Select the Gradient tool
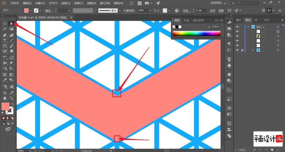The height and width of the screenshot is (152, 285). click(x=12, y=75)
